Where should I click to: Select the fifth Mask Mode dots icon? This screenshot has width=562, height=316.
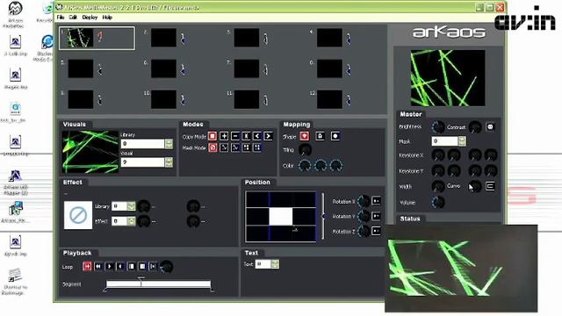coord(257,147)
